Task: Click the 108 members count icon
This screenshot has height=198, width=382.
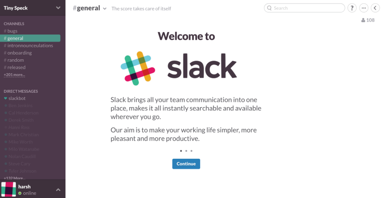Action: click(x=368, y=20)
